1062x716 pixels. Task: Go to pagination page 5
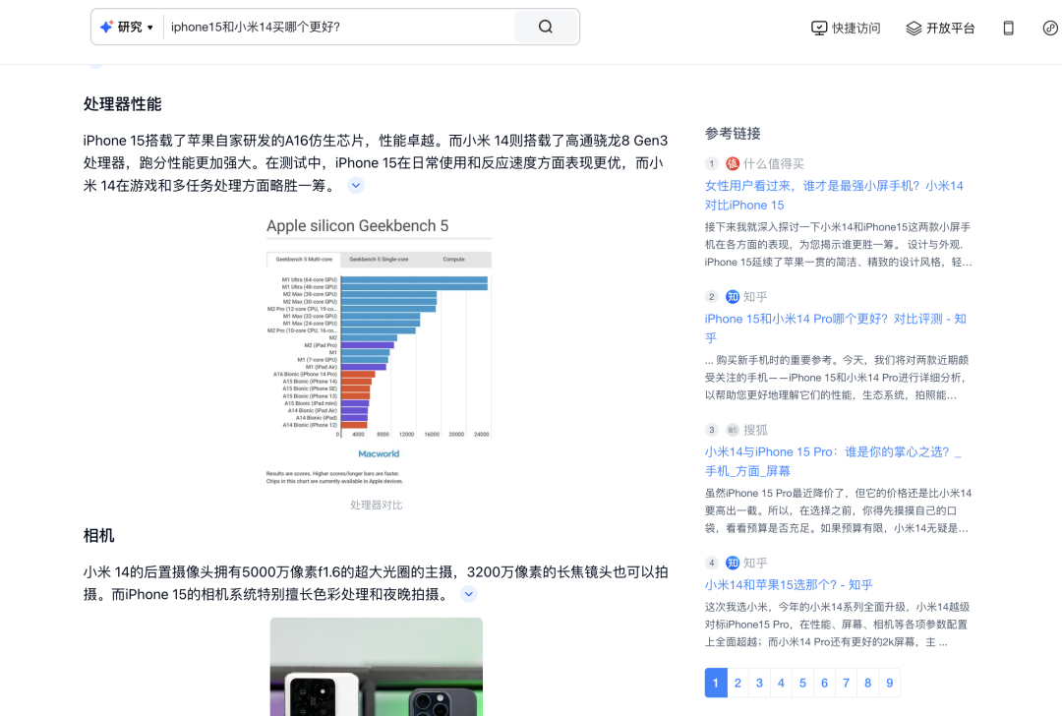802,683
